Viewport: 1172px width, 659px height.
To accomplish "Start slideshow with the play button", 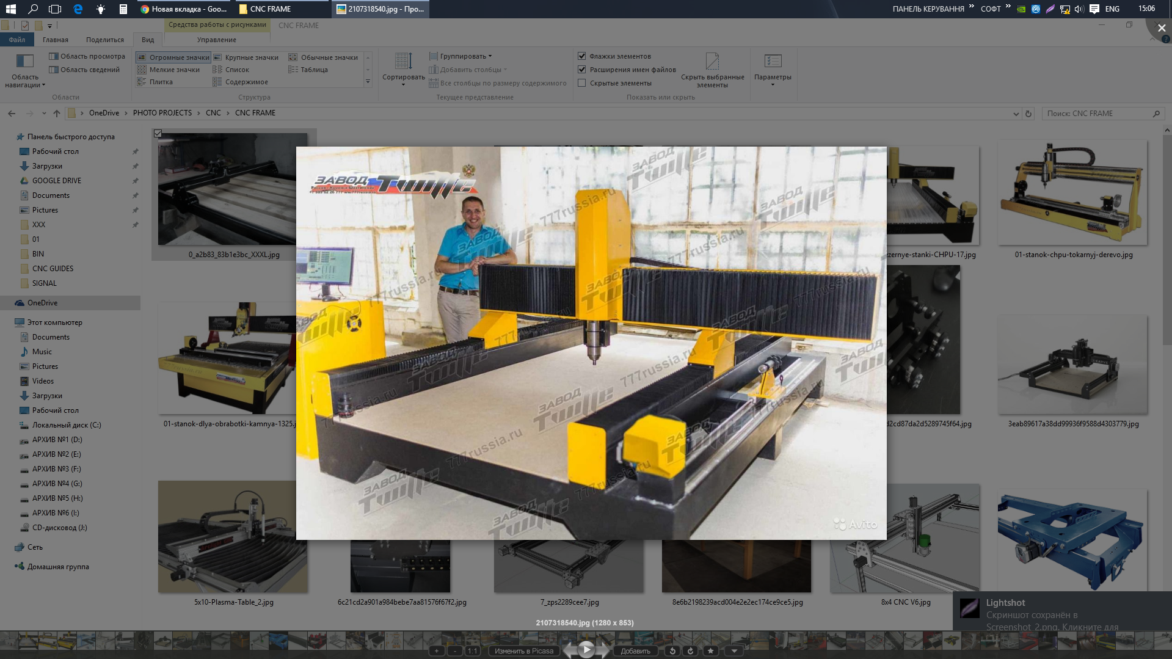I will click(x=586, y=649).
